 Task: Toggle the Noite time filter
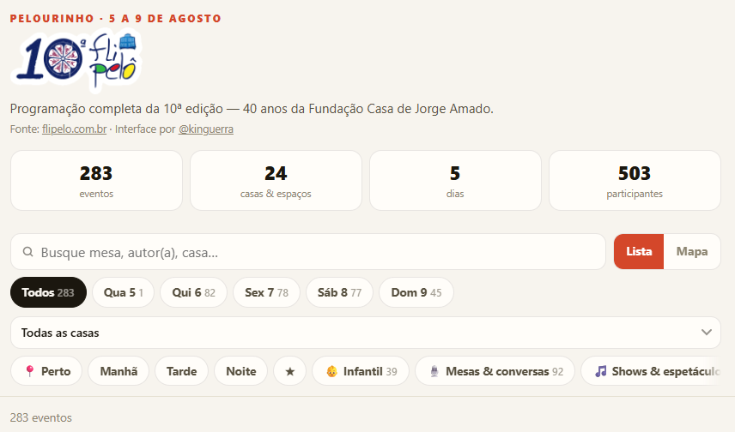(241, 371)
